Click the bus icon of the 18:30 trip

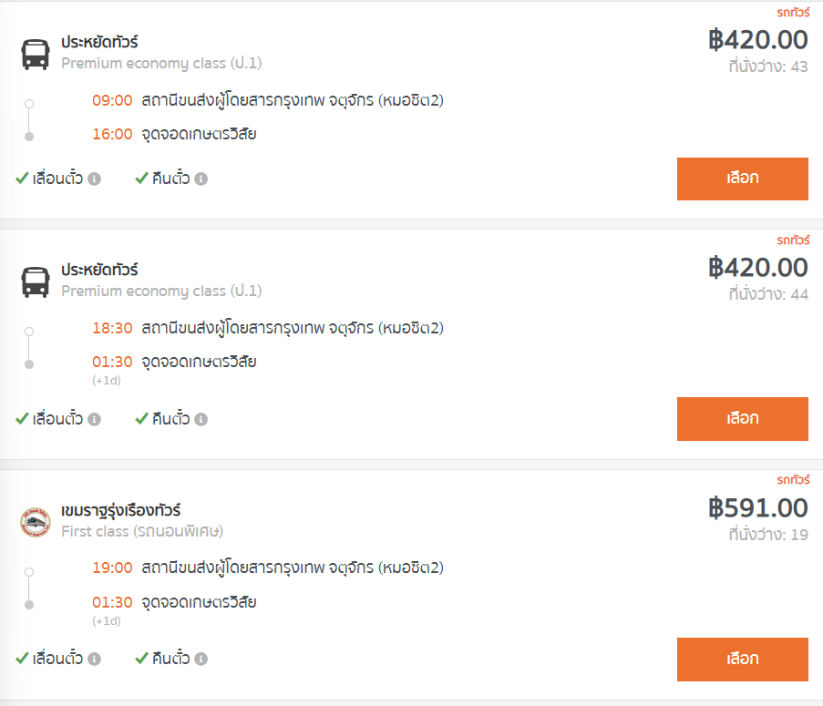pos(36,282)
